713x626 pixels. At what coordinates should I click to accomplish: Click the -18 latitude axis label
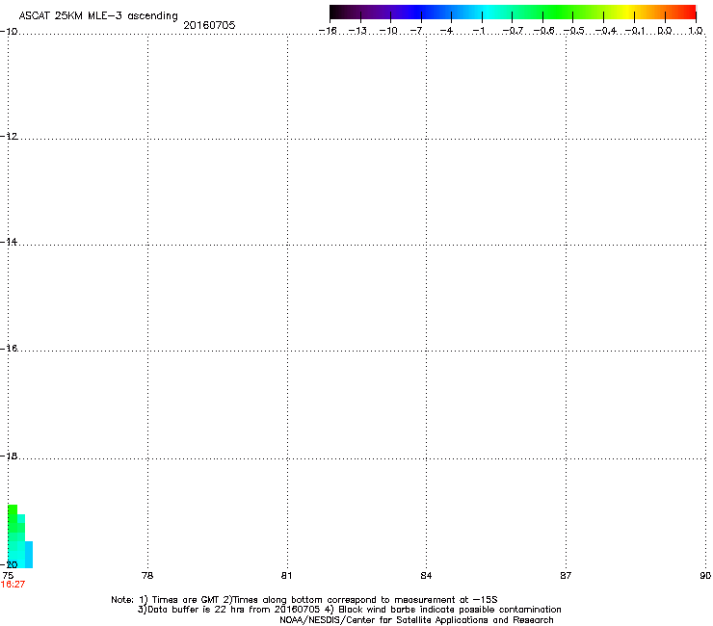click(9, 456)
